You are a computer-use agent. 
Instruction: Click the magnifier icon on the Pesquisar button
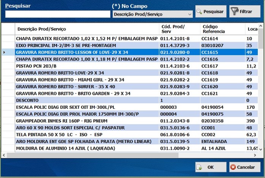tap(199, 11)
